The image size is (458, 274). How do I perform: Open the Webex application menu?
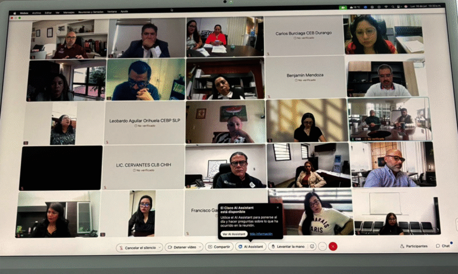pos(23,12)
